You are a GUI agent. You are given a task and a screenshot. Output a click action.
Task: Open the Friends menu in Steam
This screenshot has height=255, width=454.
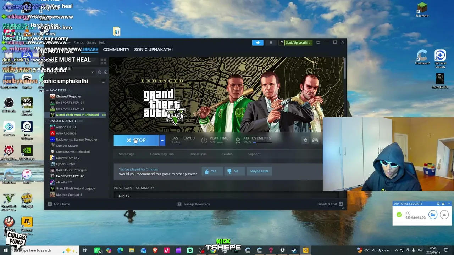point(78,43)
